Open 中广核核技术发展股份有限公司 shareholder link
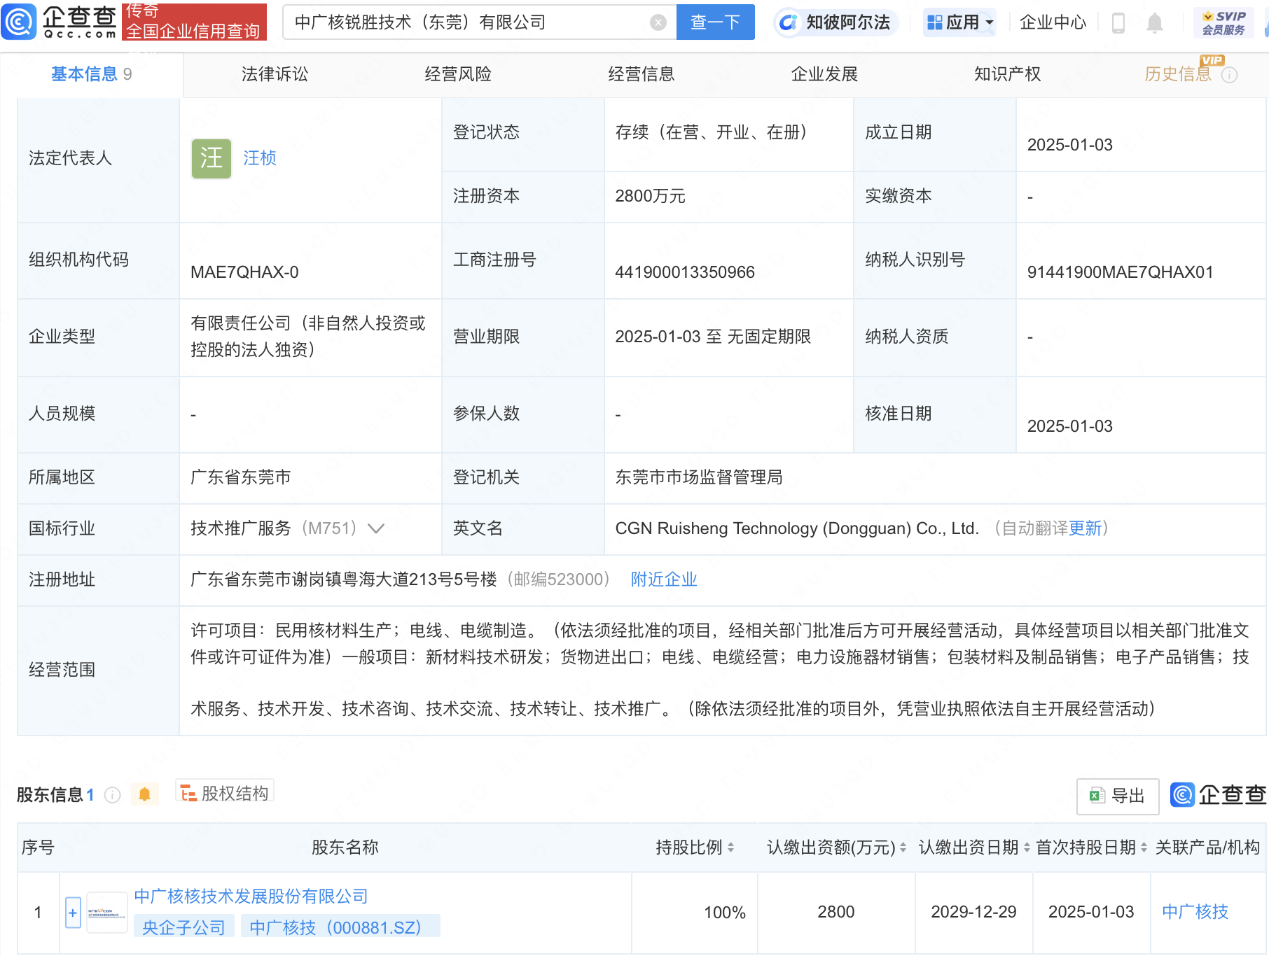Viewport: 1269px width, 956px height. click(251, 897)
